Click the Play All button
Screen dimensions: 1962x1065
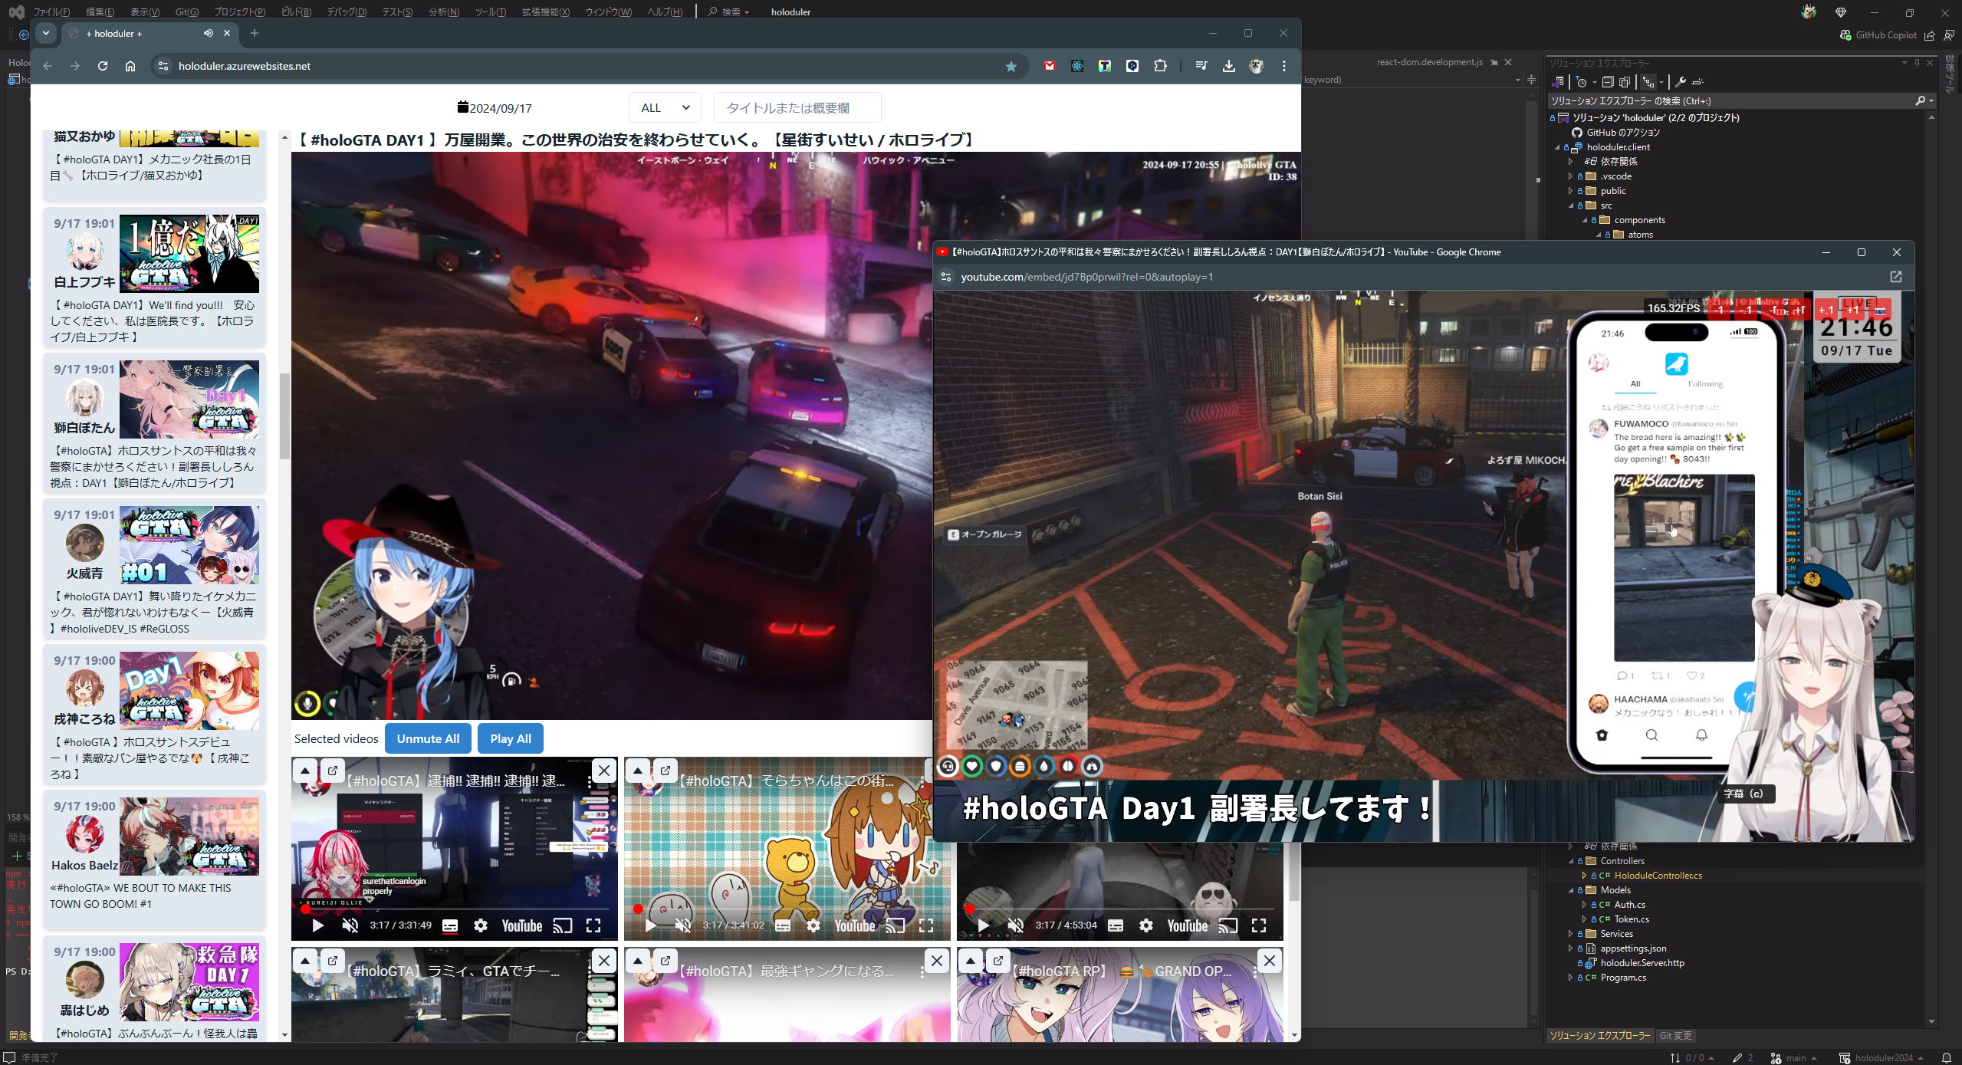coord(510,738)
